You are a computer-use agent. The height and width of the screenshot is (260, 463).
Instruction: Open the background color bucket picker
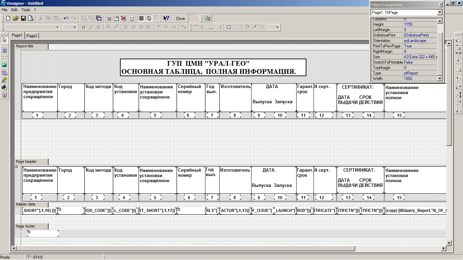(x=247, y=27)
